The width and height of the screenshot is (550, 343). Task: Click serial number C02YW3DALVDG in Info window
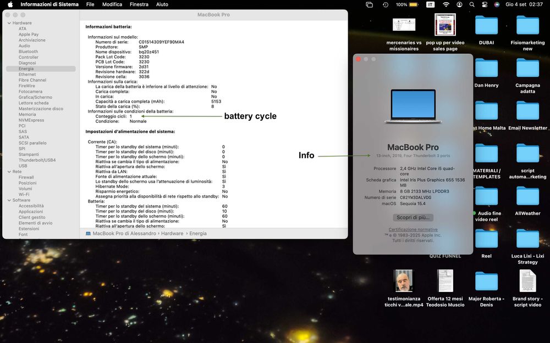[416, 198]
